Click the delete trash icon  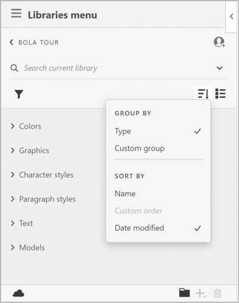click(x=217, y=293)
